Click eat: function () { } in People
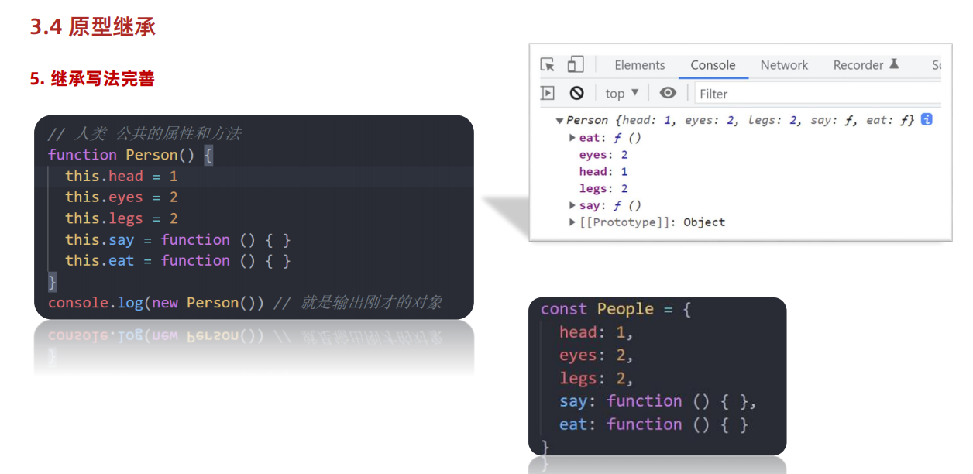 click(654, 424)
